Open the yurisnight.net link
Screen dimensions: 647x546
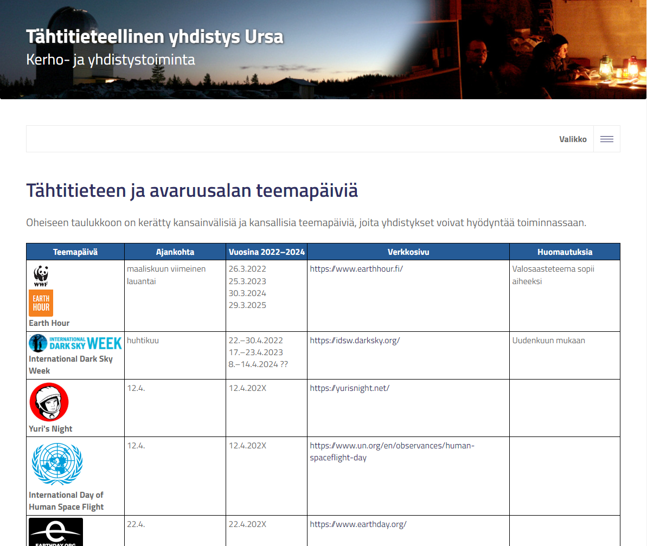350,388
